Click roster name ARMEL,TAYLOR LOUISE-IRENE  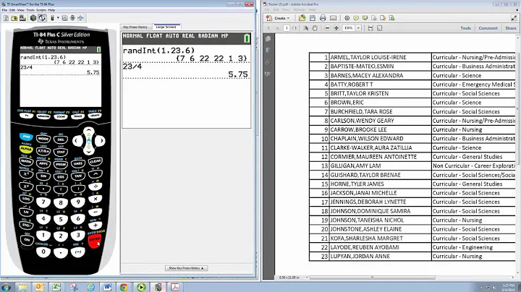pyautogui.click(x=368, y=57)
